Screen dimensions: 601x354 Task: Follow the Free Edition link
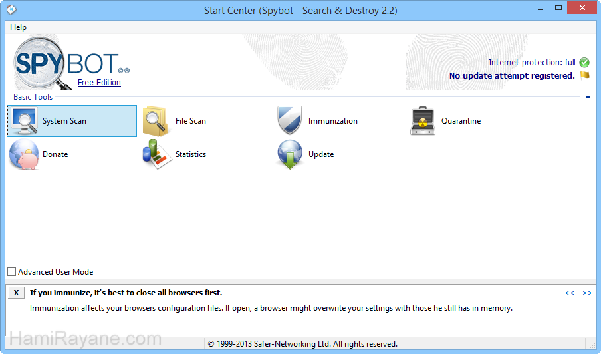click(99, 83)
